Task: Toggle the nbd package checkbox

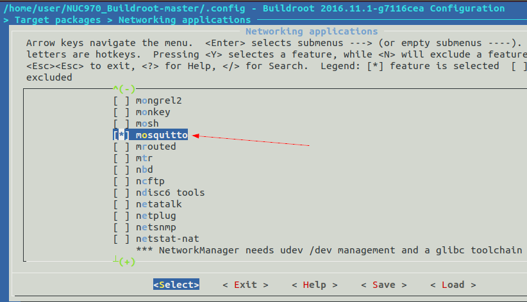Action: (x=121, y=170)
